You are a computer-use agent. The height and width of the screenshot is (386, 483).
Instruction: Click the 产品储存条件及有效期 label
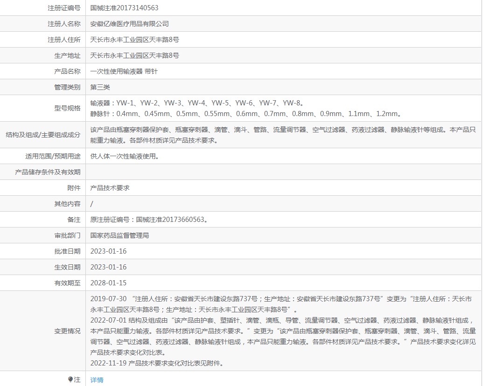pos(48,172)
